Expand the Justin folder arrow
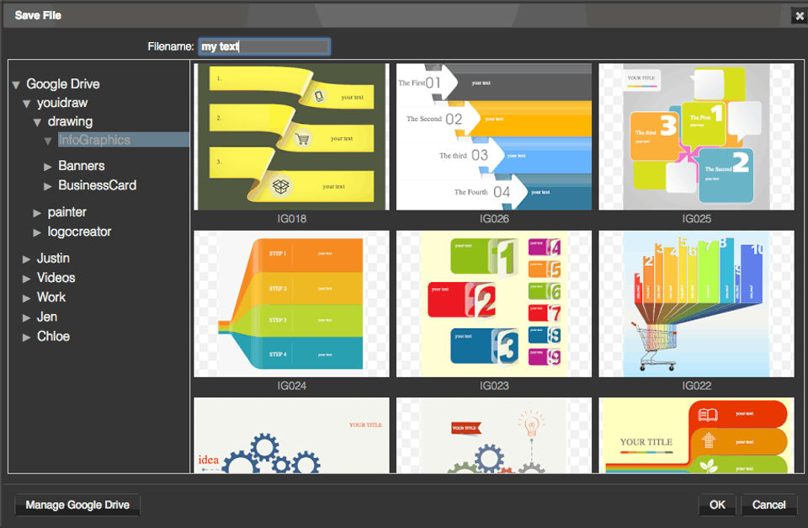 tap(26, 259)
